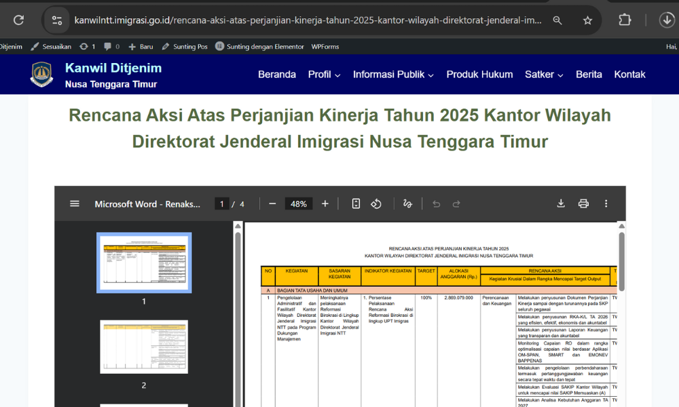Click the Nusa Tenggara Timur subtitle
Viewport: 679px width, 407px height.
(111, 84)
